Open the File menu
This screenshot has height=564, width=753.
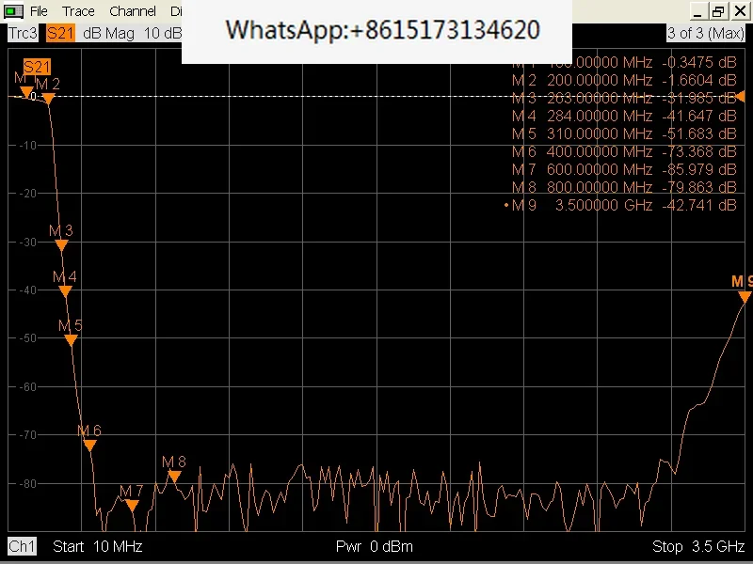tap(39, 11)
